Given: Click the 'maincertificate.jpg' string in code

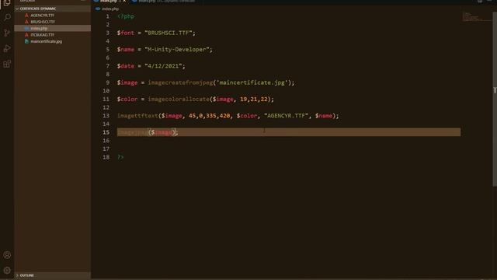Looking at the screenshot, I should [252, 82].
